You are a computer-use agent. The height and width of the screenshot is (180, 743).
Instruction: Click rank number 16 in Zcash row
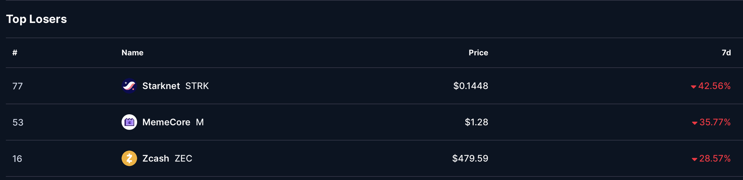pyautogui.click(x=17, y=159)
